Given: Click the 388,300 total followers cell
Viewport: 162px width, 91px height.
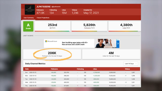Looking at the screenshot, I should click(66, 76).
